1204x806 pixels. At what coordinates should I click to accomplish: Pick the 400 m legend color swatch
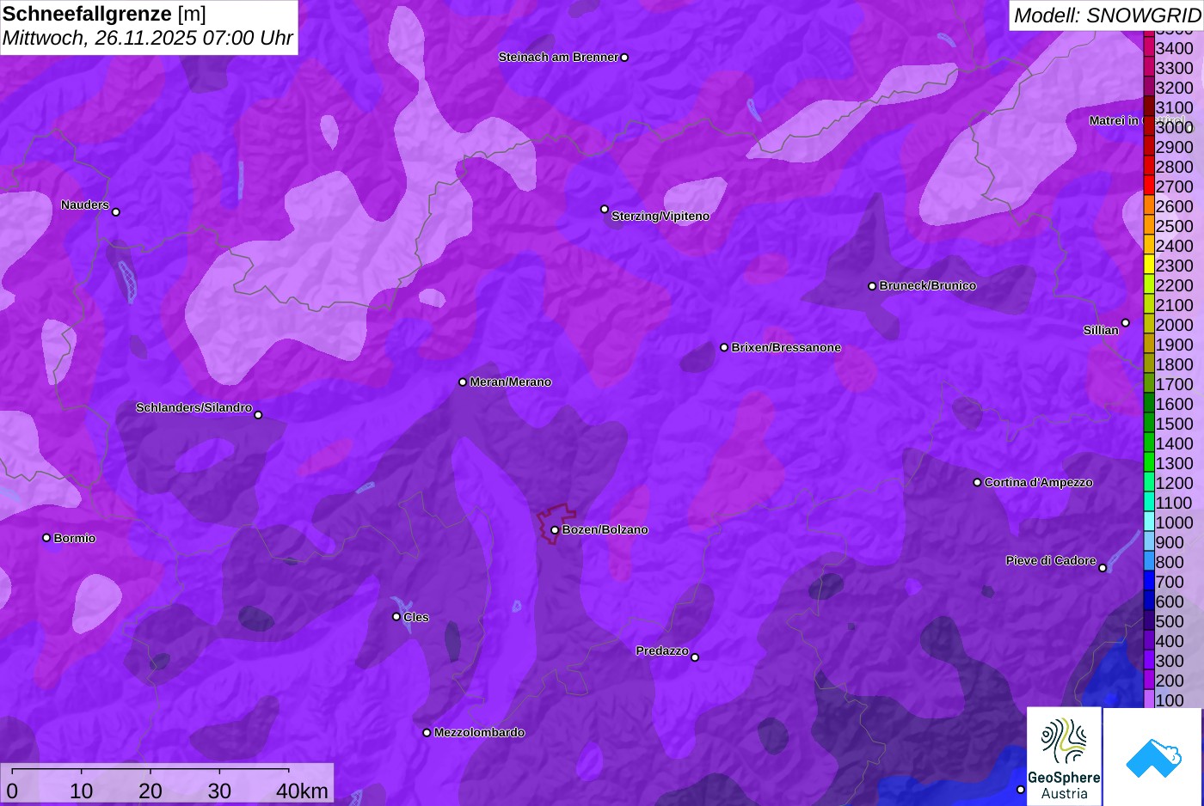tap(1149, 641)
